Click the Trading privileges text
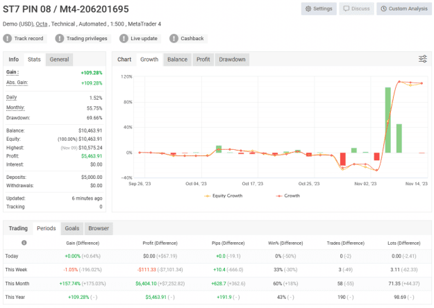This screenshot has height=308, width=434. 87,38
